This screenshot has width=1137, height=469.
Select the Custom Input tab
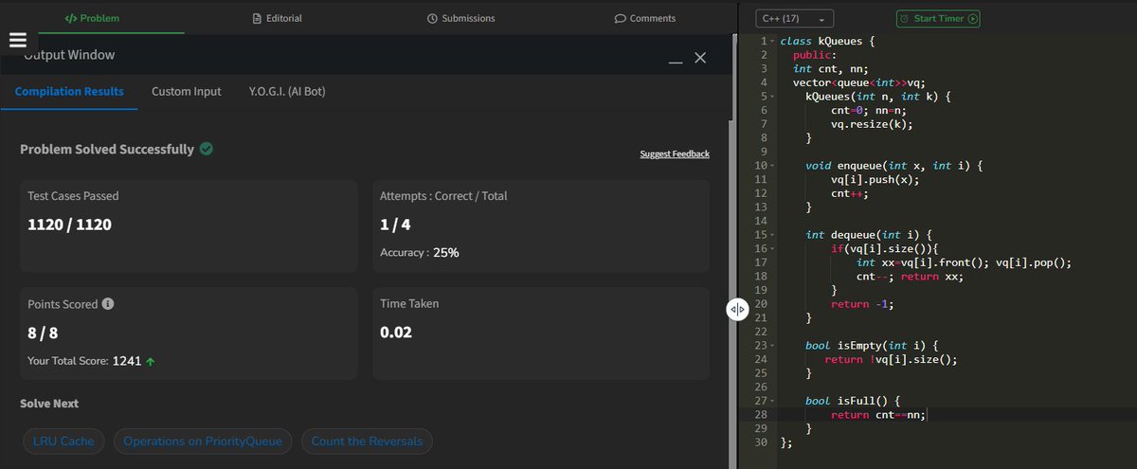point(187,92)
